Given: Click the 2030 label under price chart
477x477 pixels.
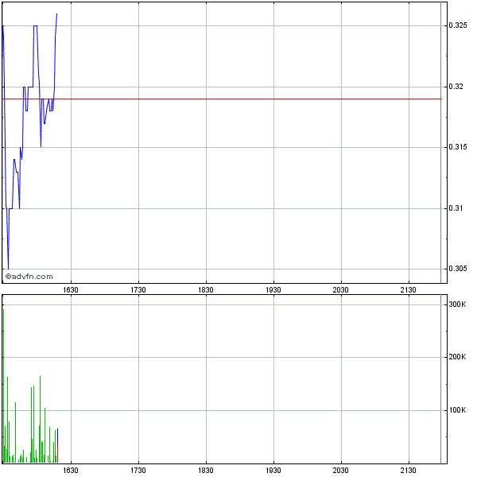Looking at the screenshot, I should [341, 290].
